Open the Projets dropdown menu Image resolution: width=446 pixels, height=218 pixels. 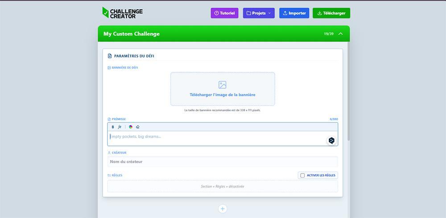point(259,13)
